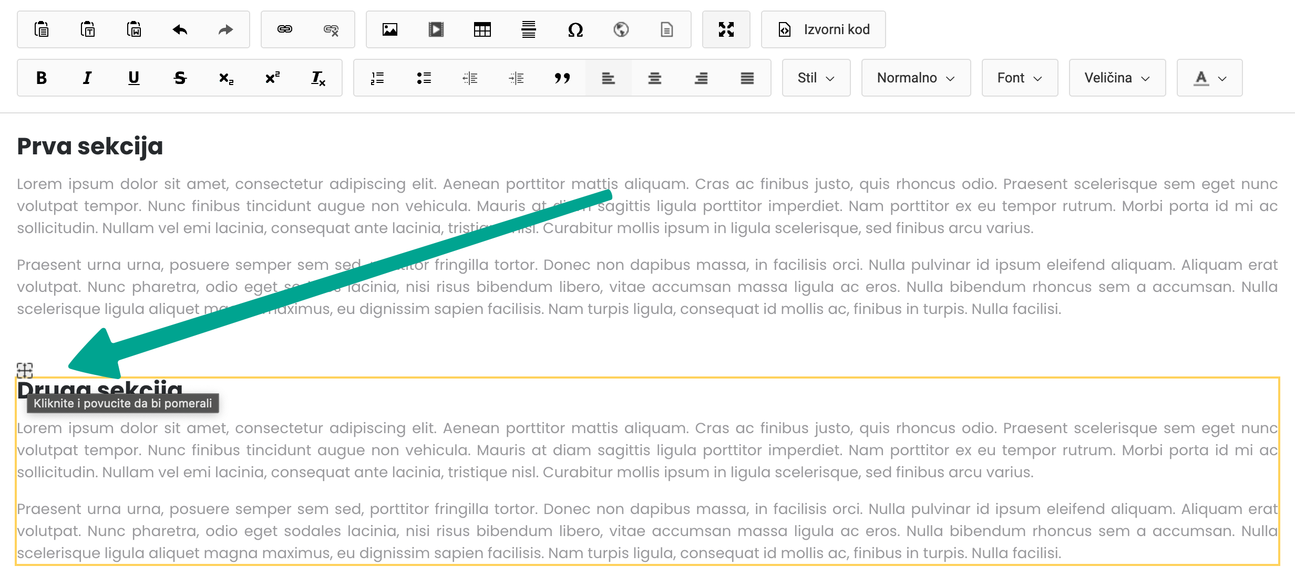Insert a table
Image resolution: width=1295 pixels, height=587 pixels.
click(482, 30)
